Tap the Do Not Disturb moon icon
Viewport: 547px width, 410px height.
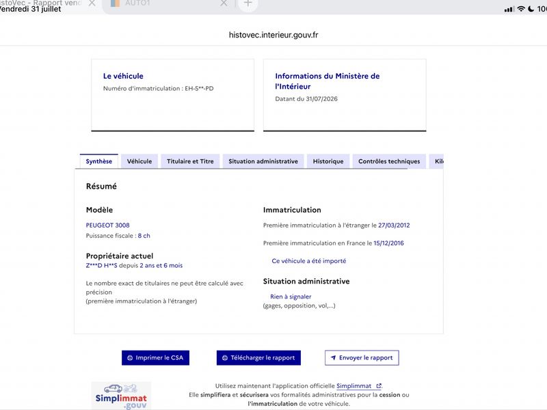pos(531,9)
